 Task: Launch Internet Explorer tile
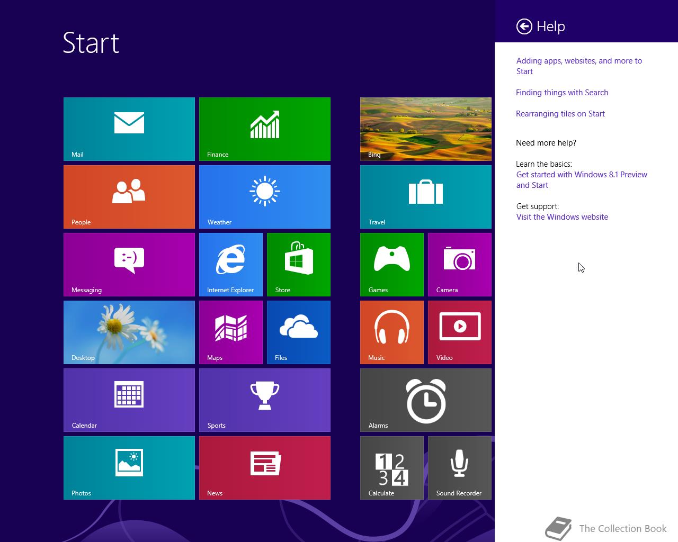tap(231, 265)
